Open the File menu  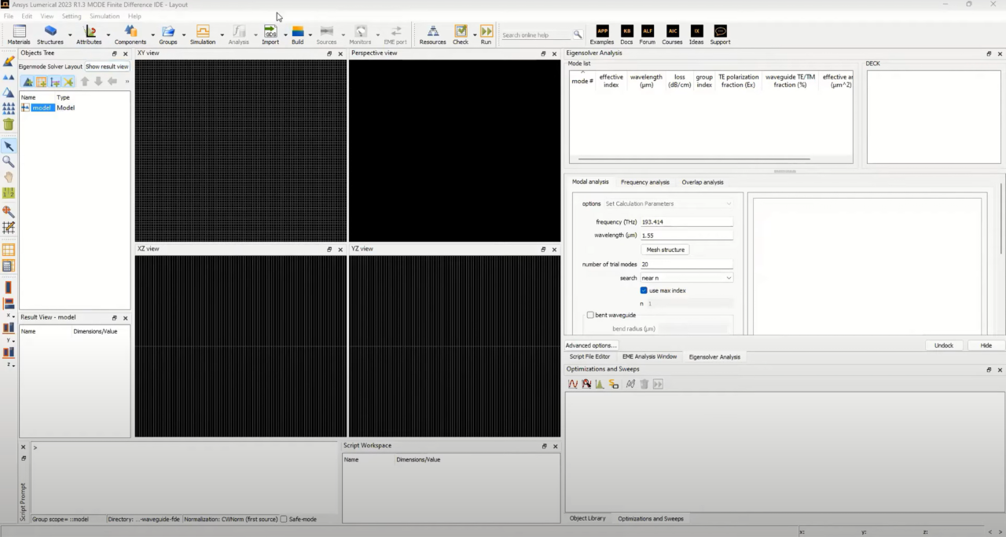9,16
